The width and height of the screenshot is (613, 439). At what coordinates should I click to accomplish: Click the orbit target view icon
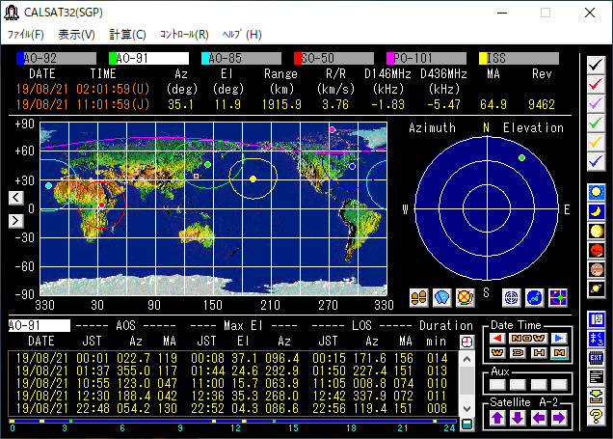pos(558,298)
